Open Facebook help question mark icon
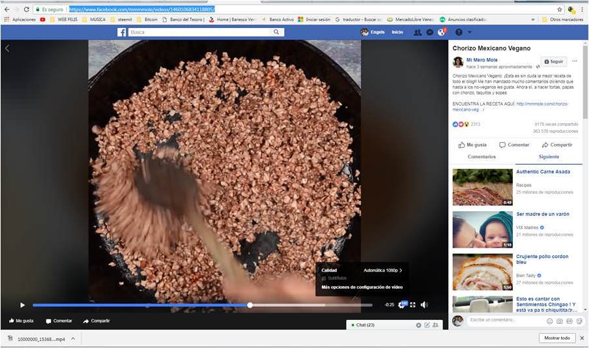Viewport: 589px width, 348px height. (x=459, y=33)
